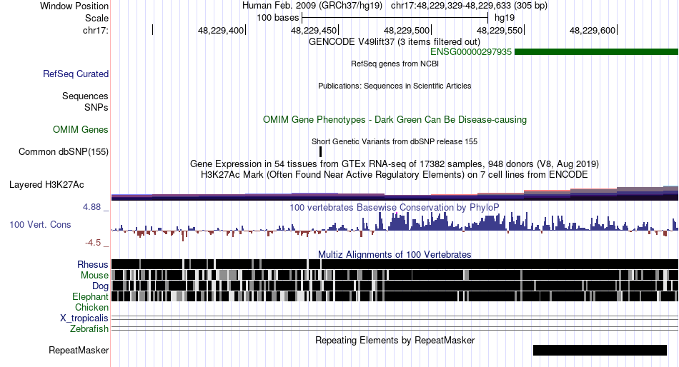Click the Window Position label

[x=74, y=6]
